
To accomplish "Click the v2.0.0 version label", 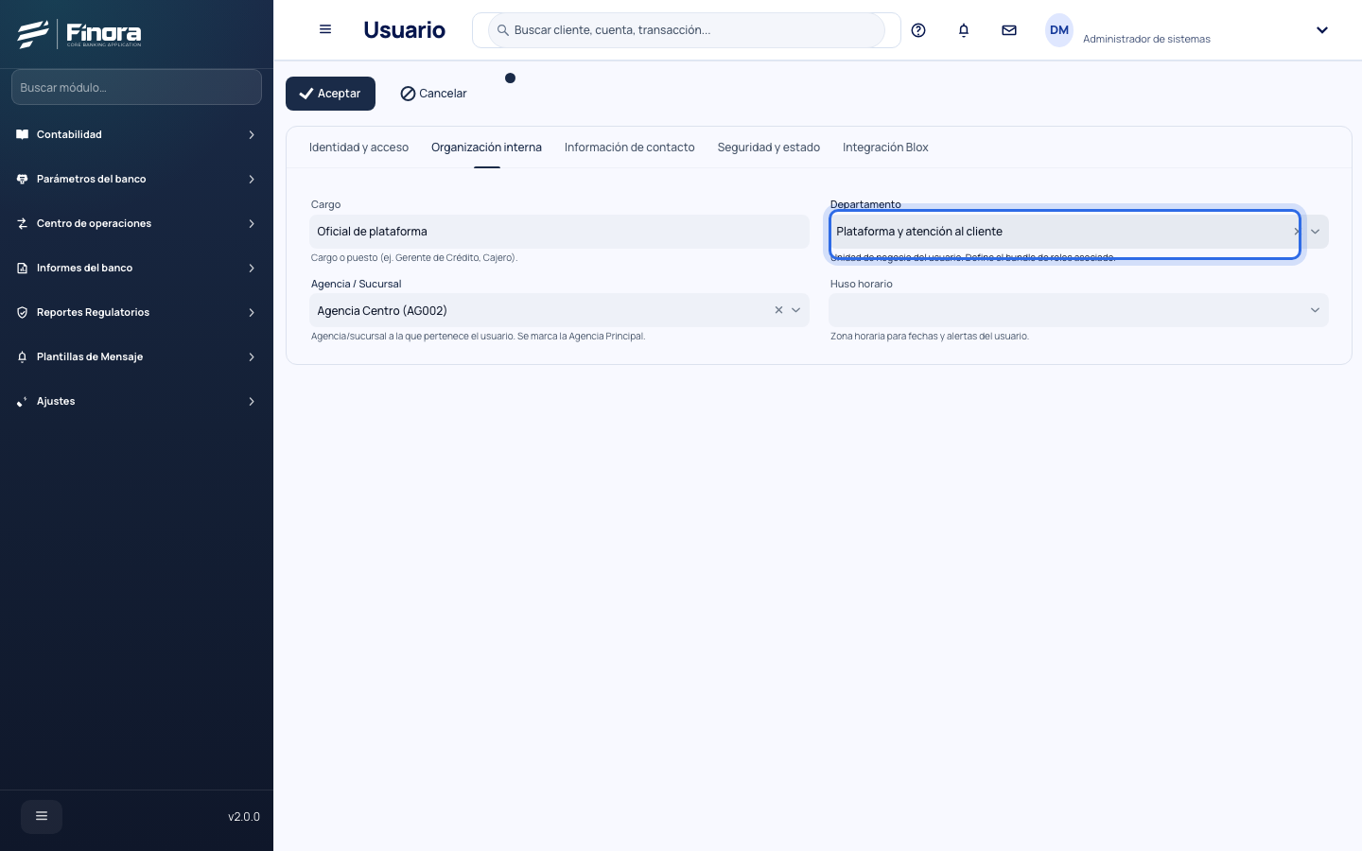I will pyautogui.click(x=244, y=817).
